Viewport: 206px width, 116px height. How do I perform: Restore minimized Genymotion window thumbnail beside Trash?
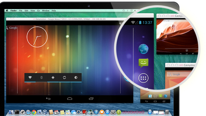[161, 112]
